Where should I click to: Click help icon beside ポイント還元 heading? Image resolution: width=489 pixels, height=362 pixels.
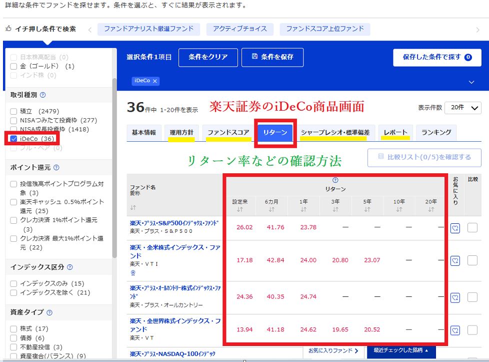click(x=56, y=168)
